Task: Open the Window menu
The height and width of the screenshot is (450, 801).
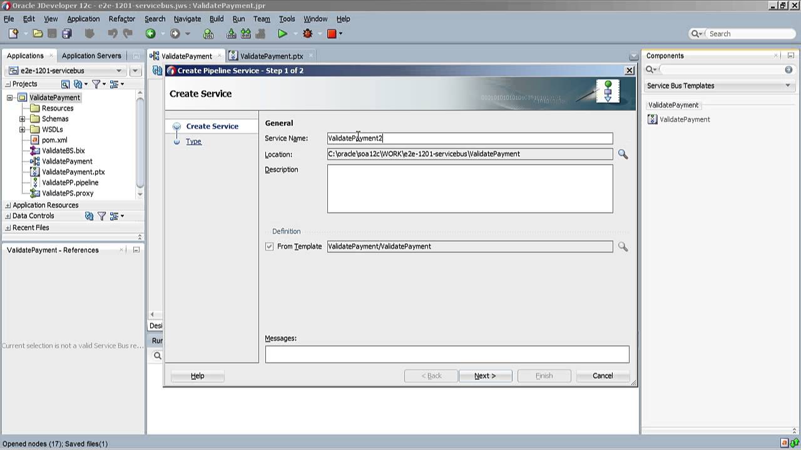Action: pos(315,19)
